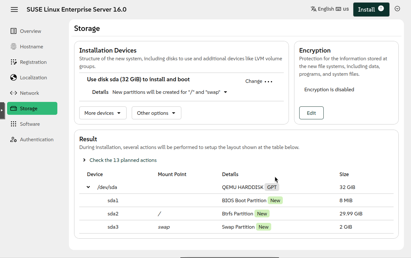Viewport: 411px width, 258px height.
Task: Expand the More devices dropdown
Action: 103,113
